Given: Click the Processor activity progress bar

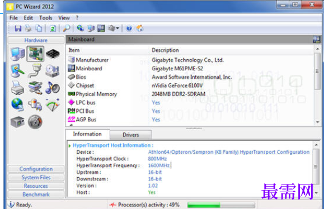Looking at the screenshot, I should click(x=221, y=205).
